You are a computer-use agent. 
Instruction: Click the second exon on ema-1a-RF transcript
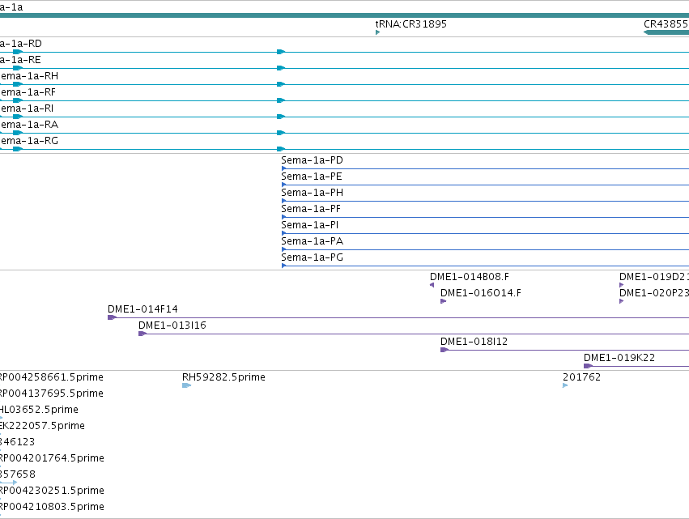point(281,100)
